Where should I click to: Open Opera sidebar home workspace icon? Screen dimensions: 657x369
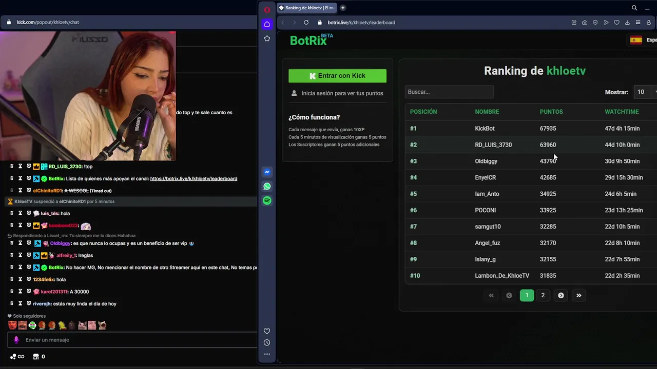pos(267,24)
